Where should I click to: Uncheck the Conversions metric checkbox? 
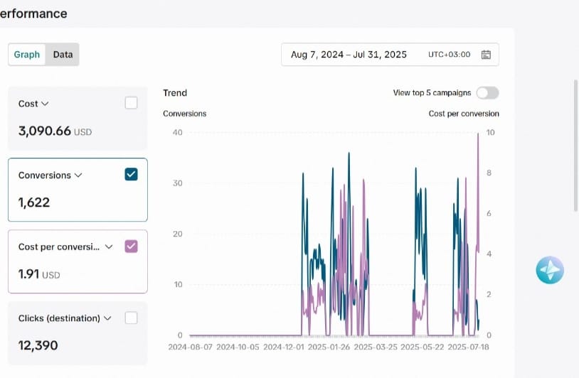tap(131, 175)
